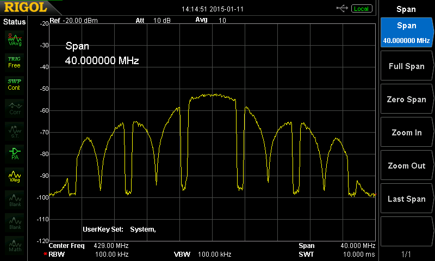Screen dimensions: 435x261
Task: Select the Span 40.000000 MHz softkey
Action: click(x=406, y=33)
